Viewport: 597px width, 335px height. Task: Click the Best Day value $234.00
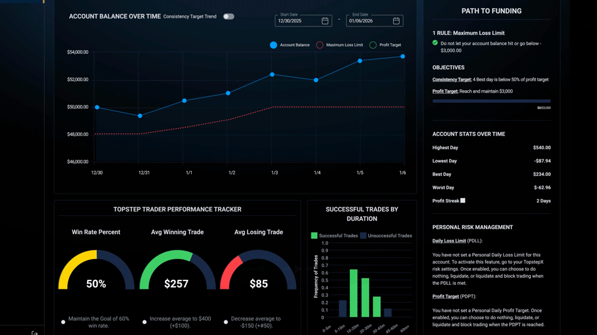542,174
